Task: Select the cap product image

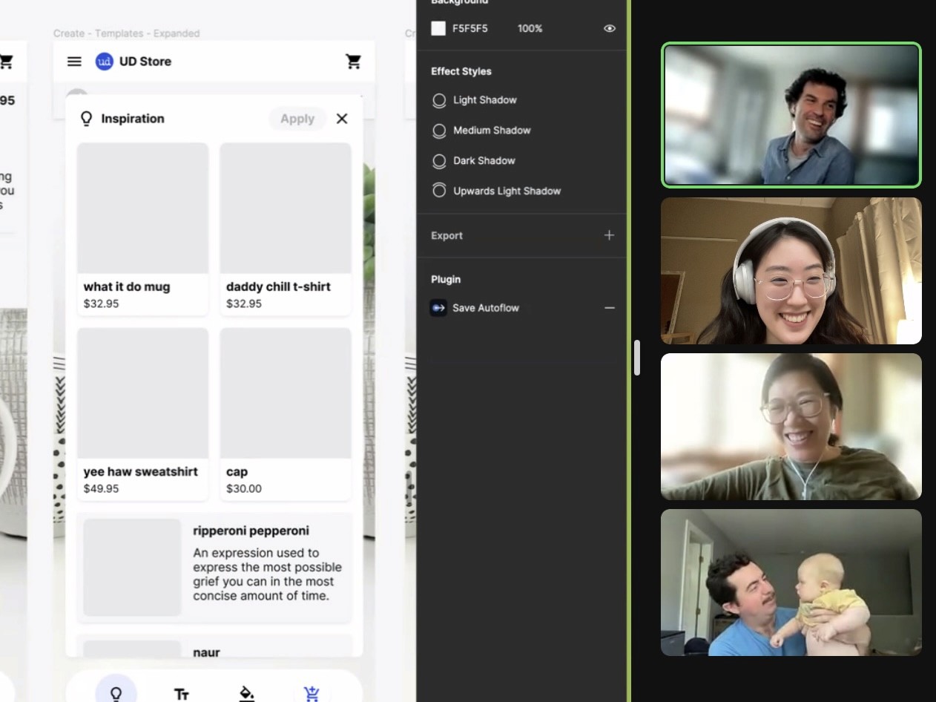Action: point(286,393)
